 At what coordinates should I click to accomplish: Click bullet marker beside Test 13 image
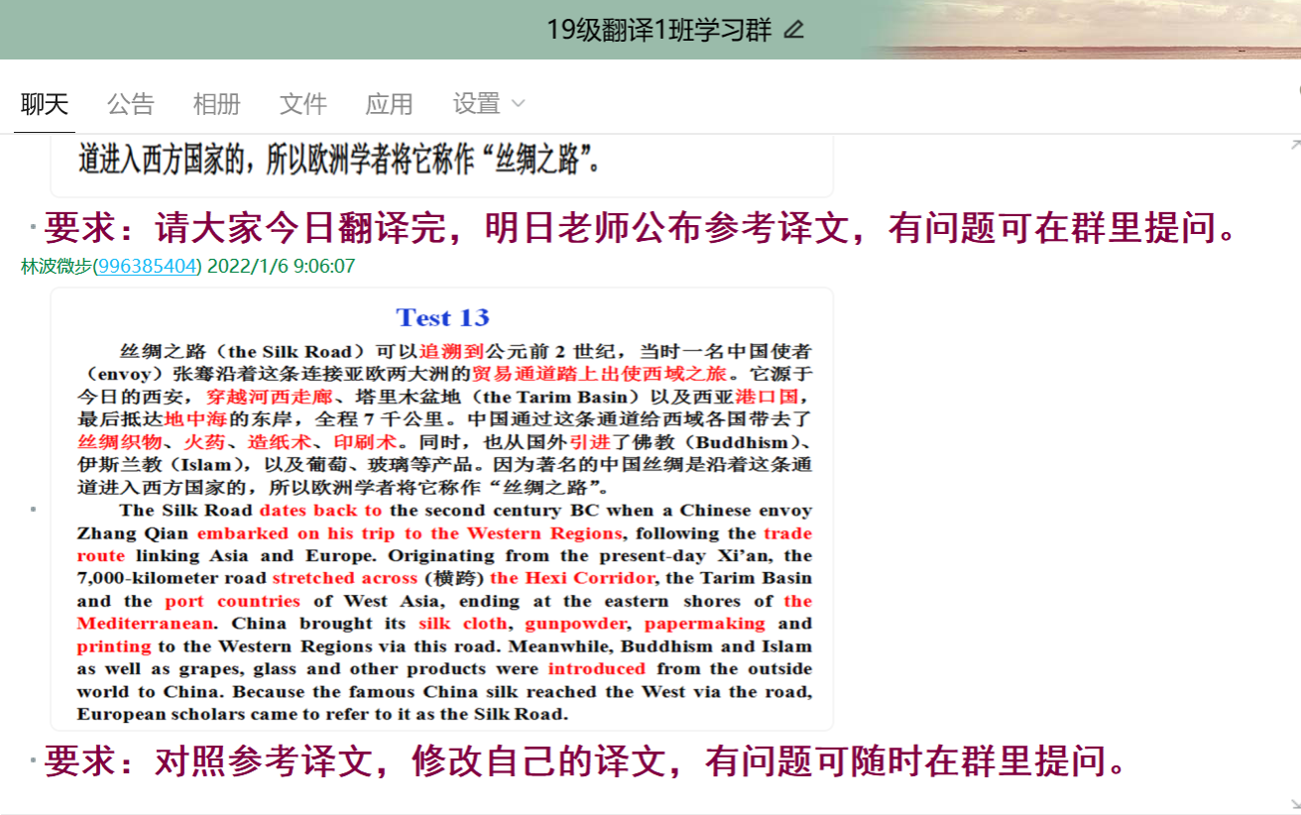(33, 509)
